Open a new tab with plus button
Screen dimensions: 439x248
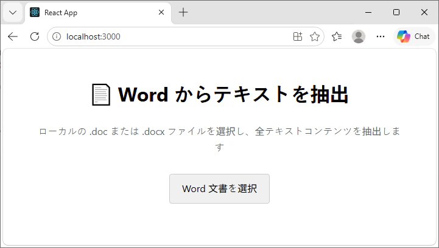point(183,12)
